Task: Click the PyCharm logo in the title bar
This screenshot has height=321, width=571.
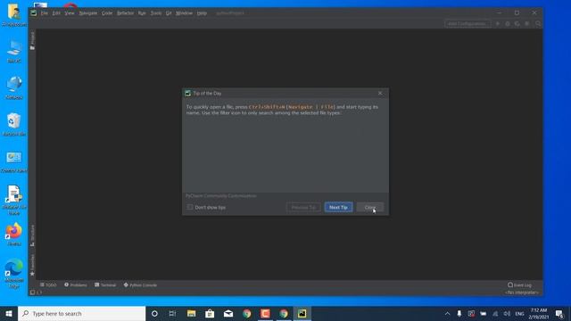Action: [x=34, y=13]
